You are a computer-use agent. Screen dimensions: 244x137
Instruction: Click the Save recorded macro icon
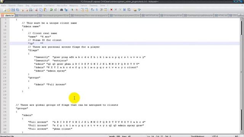tap(129, 10)
